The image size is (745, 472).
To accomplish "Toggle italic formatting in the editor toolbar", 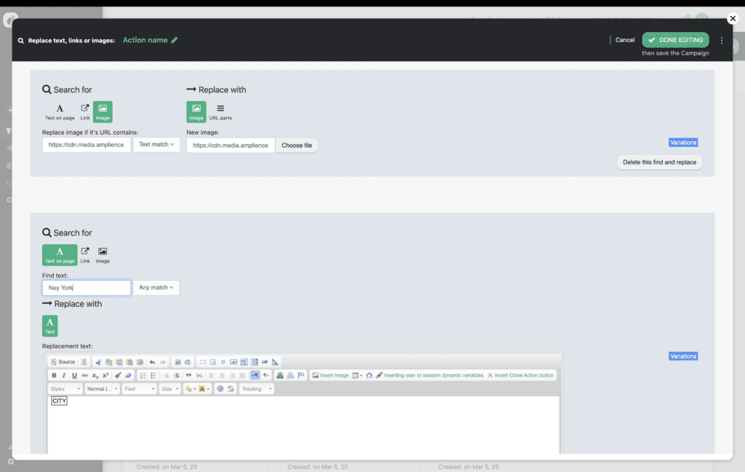I will click(x=64, y=375).
